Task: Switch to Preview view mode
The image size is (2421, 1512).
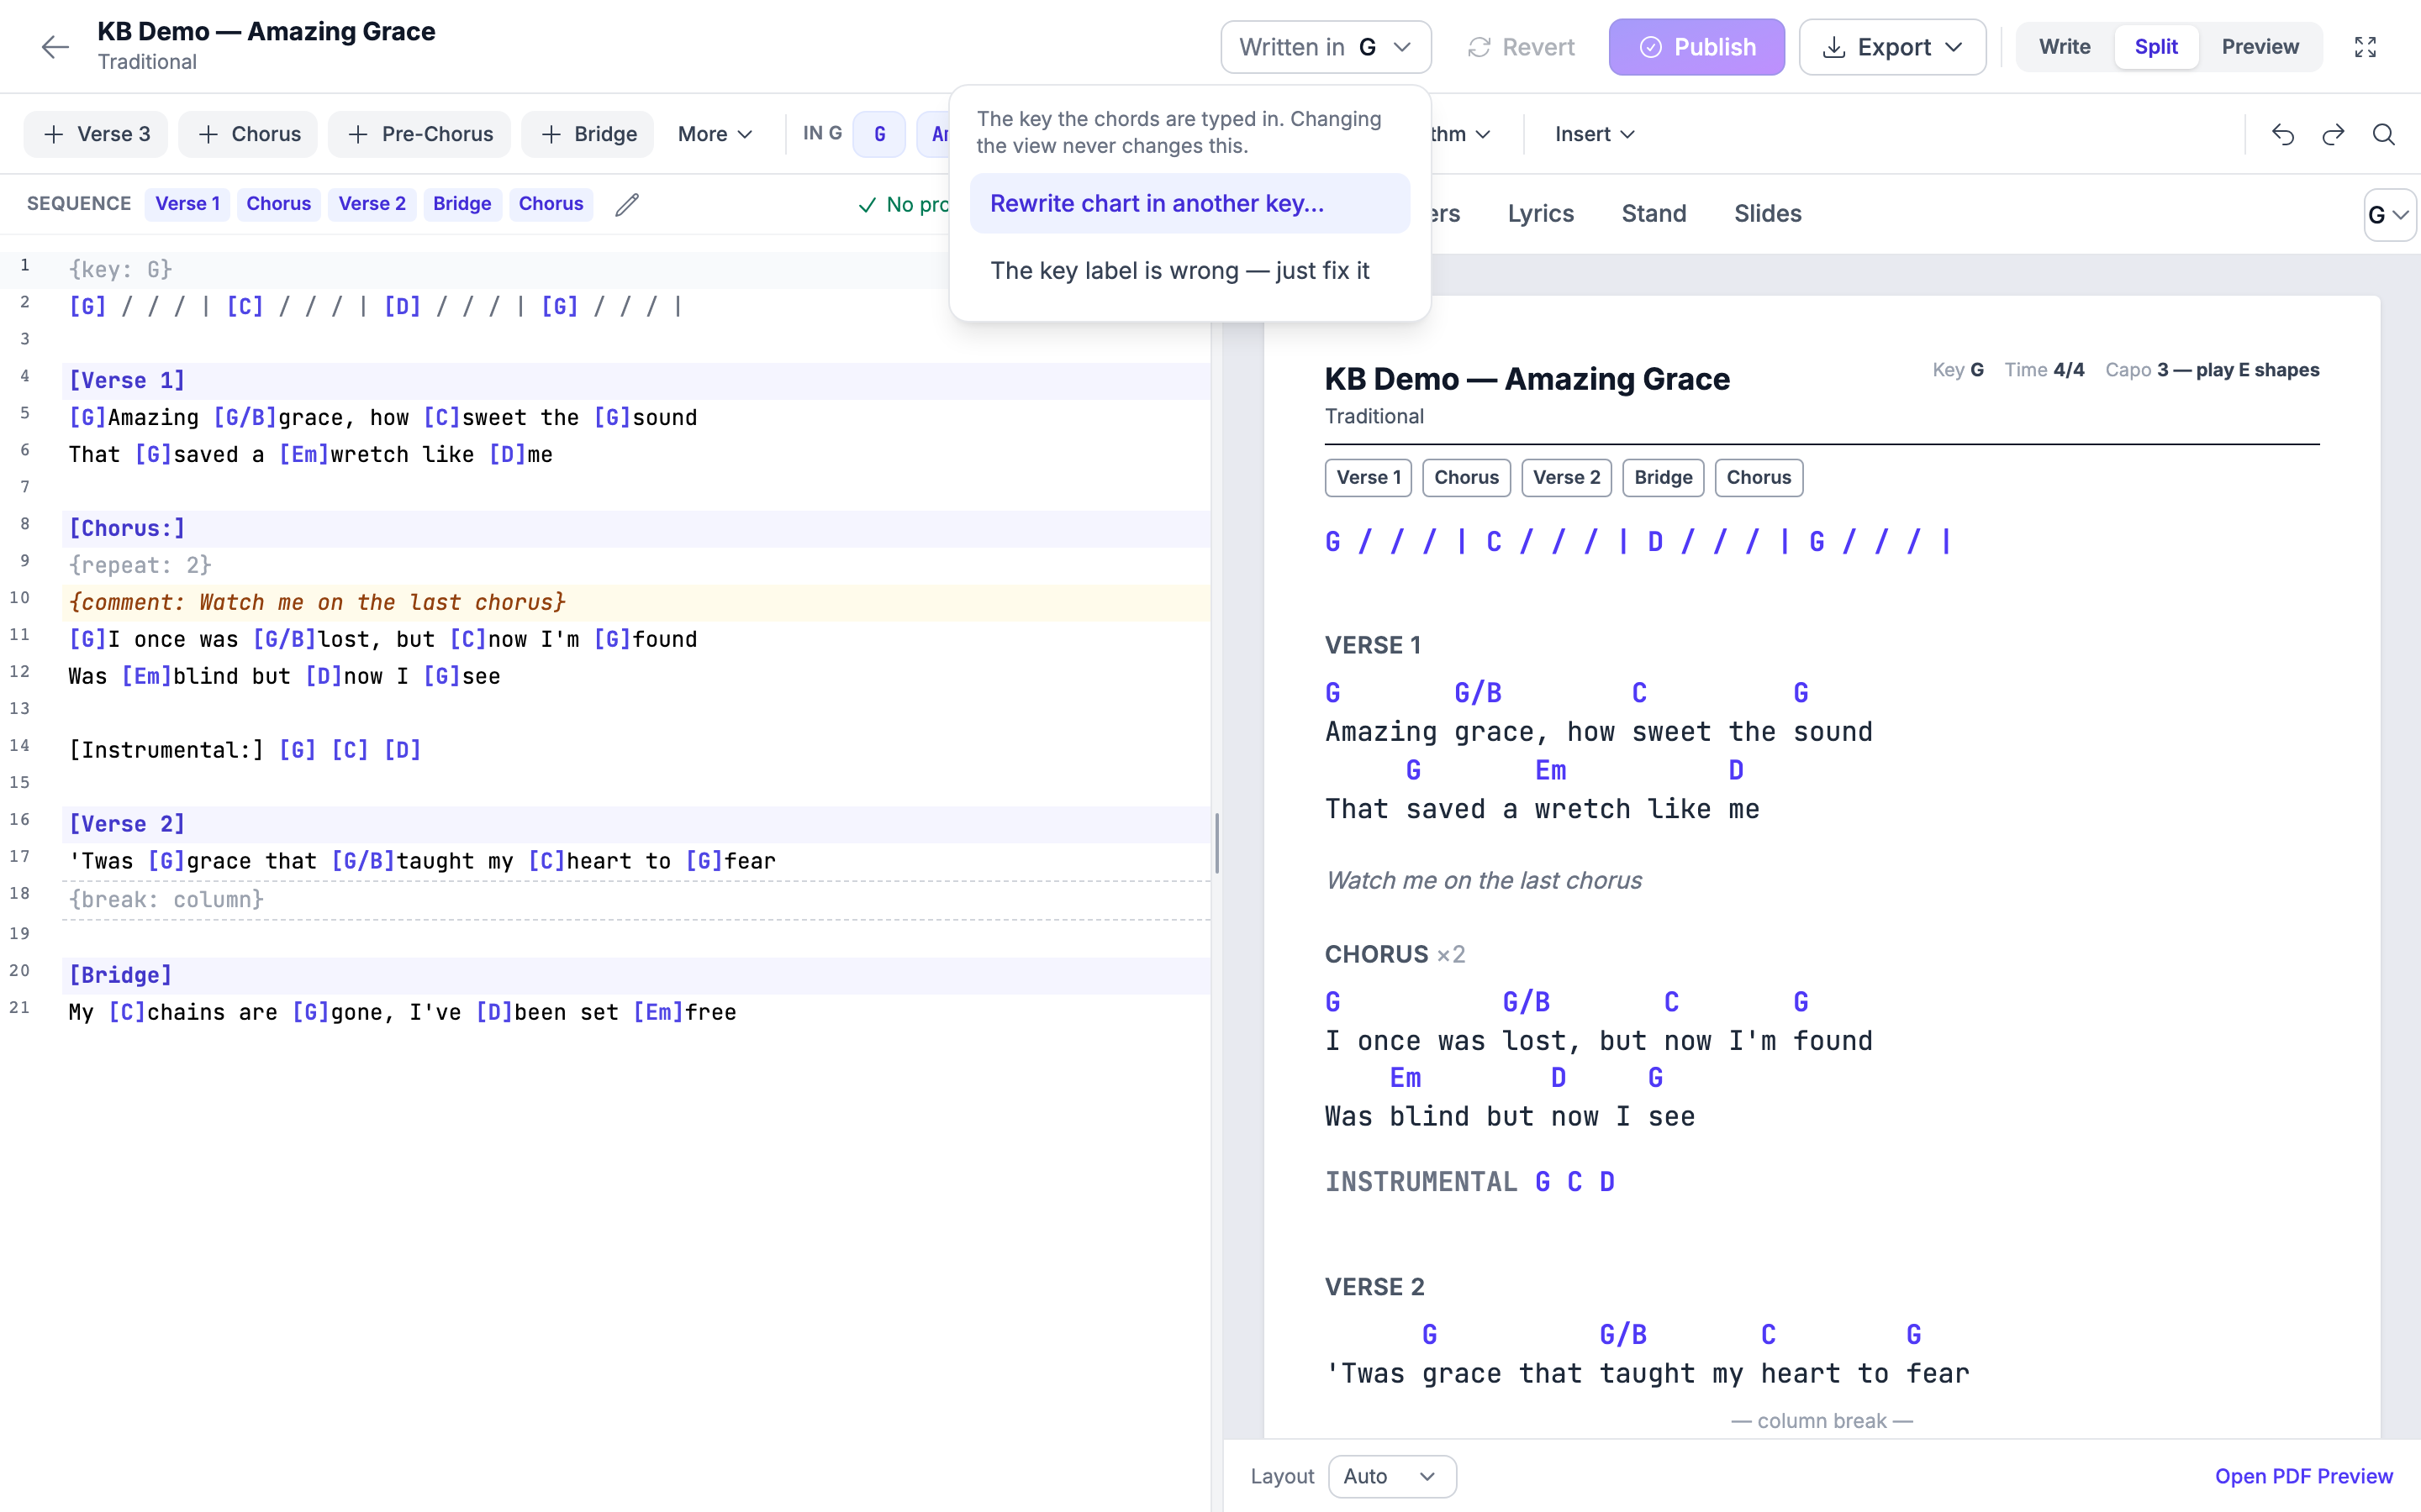Action: [2260, 47]
